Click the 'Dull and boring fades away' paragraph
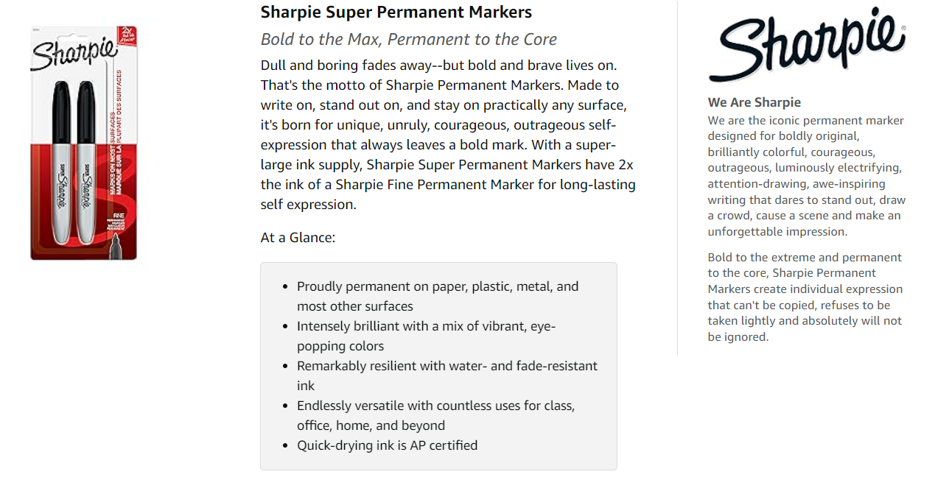Screen dimensions: 949x480 coord(448,135)
